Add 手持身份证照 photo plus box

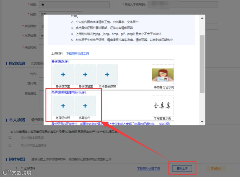[107, 74]
